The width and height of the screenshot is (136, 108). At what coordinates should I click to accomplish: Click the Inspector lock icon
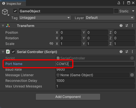click(x=119, y=3)
